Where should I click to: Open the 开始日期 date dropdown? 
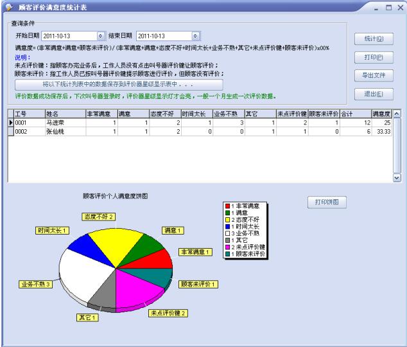tap(100, 36)
